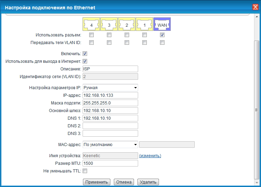Viewport: 261px width, 187px height.
Task: Open the 'Настройка параметров IP' dropdown
Action: tap(110, 88)
